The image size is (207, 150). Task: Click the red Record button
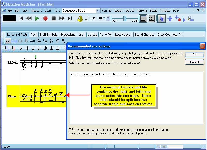pos(45,18)
